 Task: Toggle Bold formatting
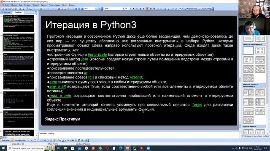click(x=134, y=8)
